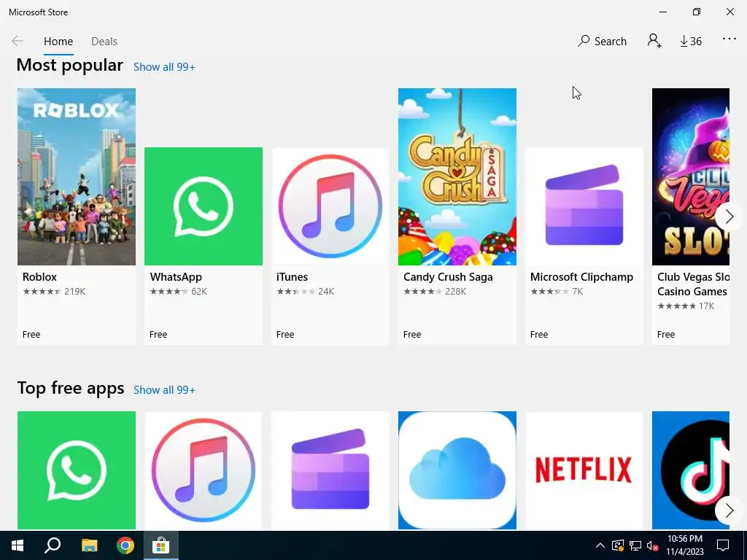747x560 pixels.
Task: Advance Most popular row with next arrow
Action: point(729,217)
